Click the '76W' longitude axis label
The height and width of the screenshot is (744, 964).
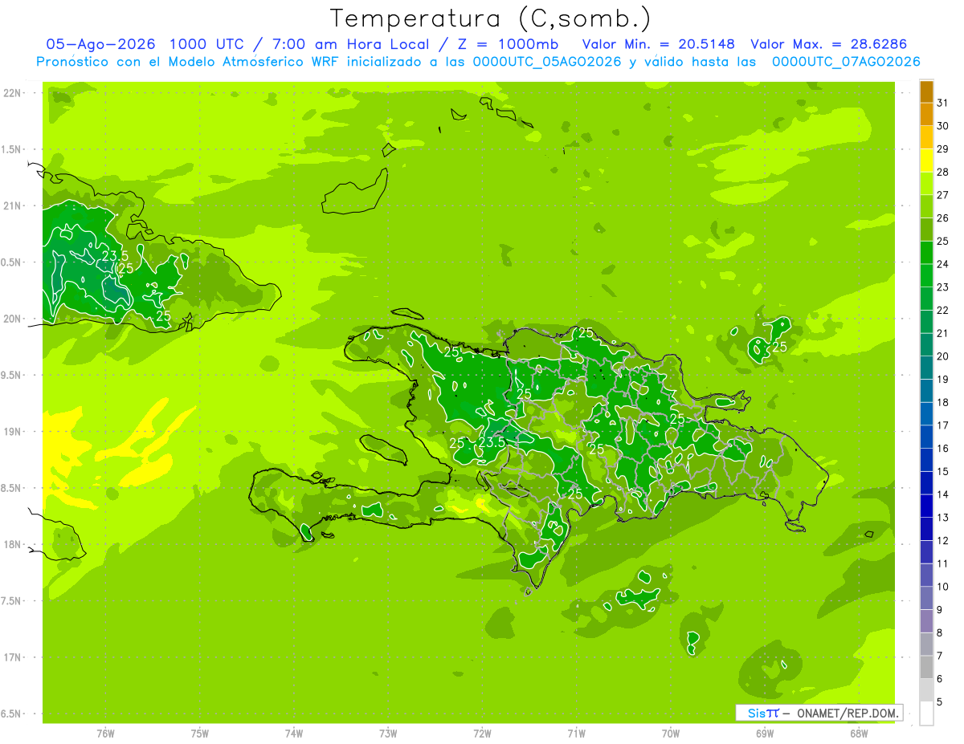pos(105,733)
